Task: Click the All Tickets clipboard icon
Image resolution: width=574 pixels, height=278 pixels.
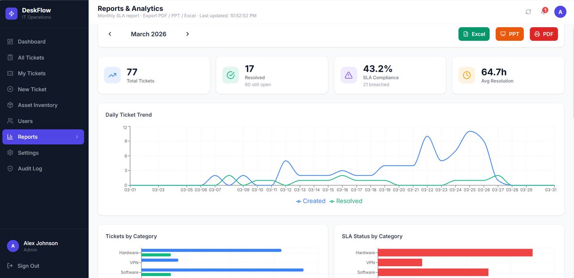Action: [10, 57]
